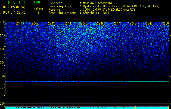Click the HROFFT 1.0.0 title text
The width and height of the screenshot is (171, 109).
tap(21, 2)
